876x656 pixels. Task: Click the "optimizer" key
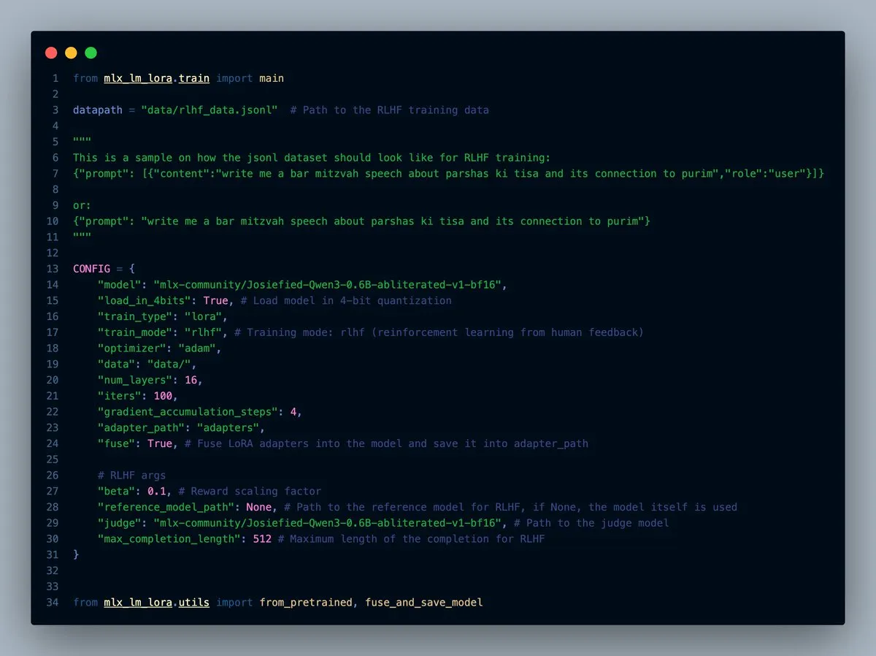pos(132,348)
